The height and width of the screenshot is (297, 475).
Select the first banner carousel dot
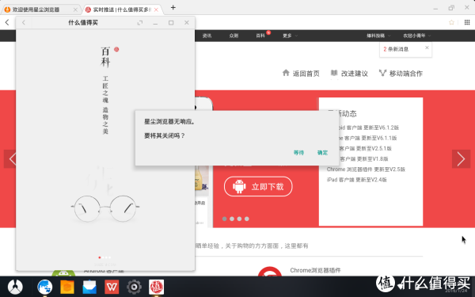[225, 219]
